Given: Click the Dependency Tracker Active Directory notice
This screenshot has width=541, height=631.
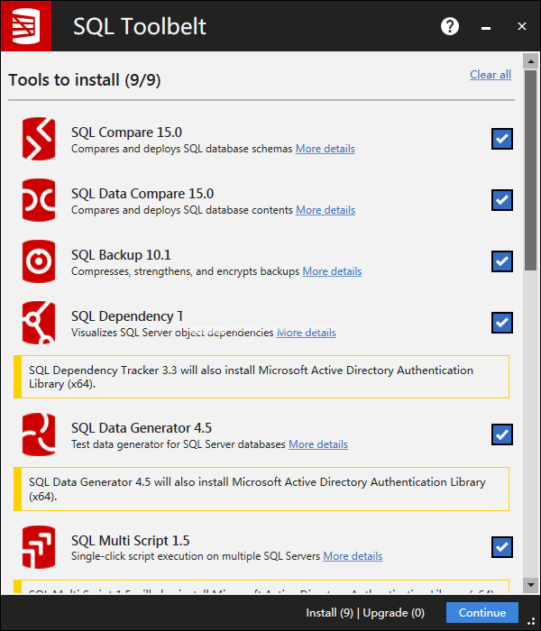Looking at the screenshot, I should [x=261, y=377].
